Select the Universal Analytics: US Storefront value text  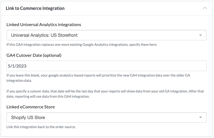[44, 35]
